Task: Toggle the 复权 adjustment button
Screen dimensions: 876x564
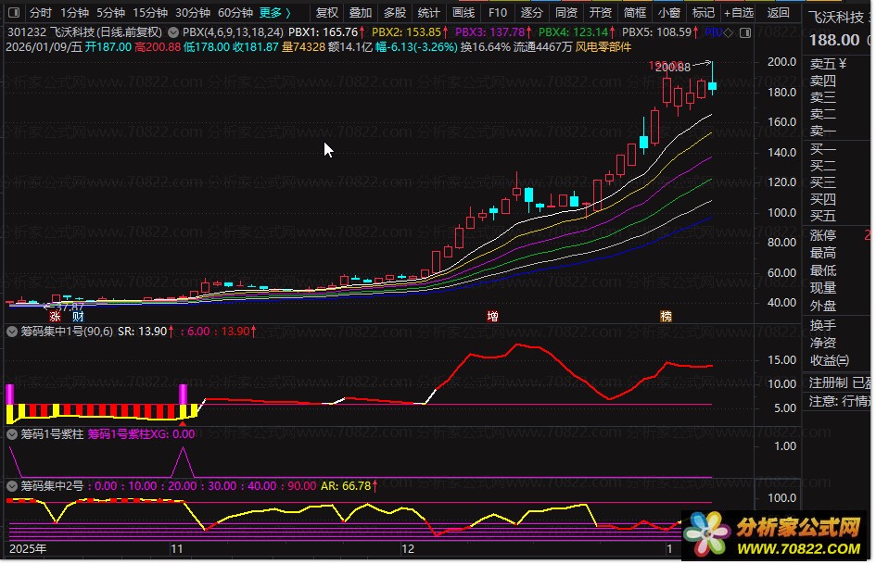Action: click(327, 13)
